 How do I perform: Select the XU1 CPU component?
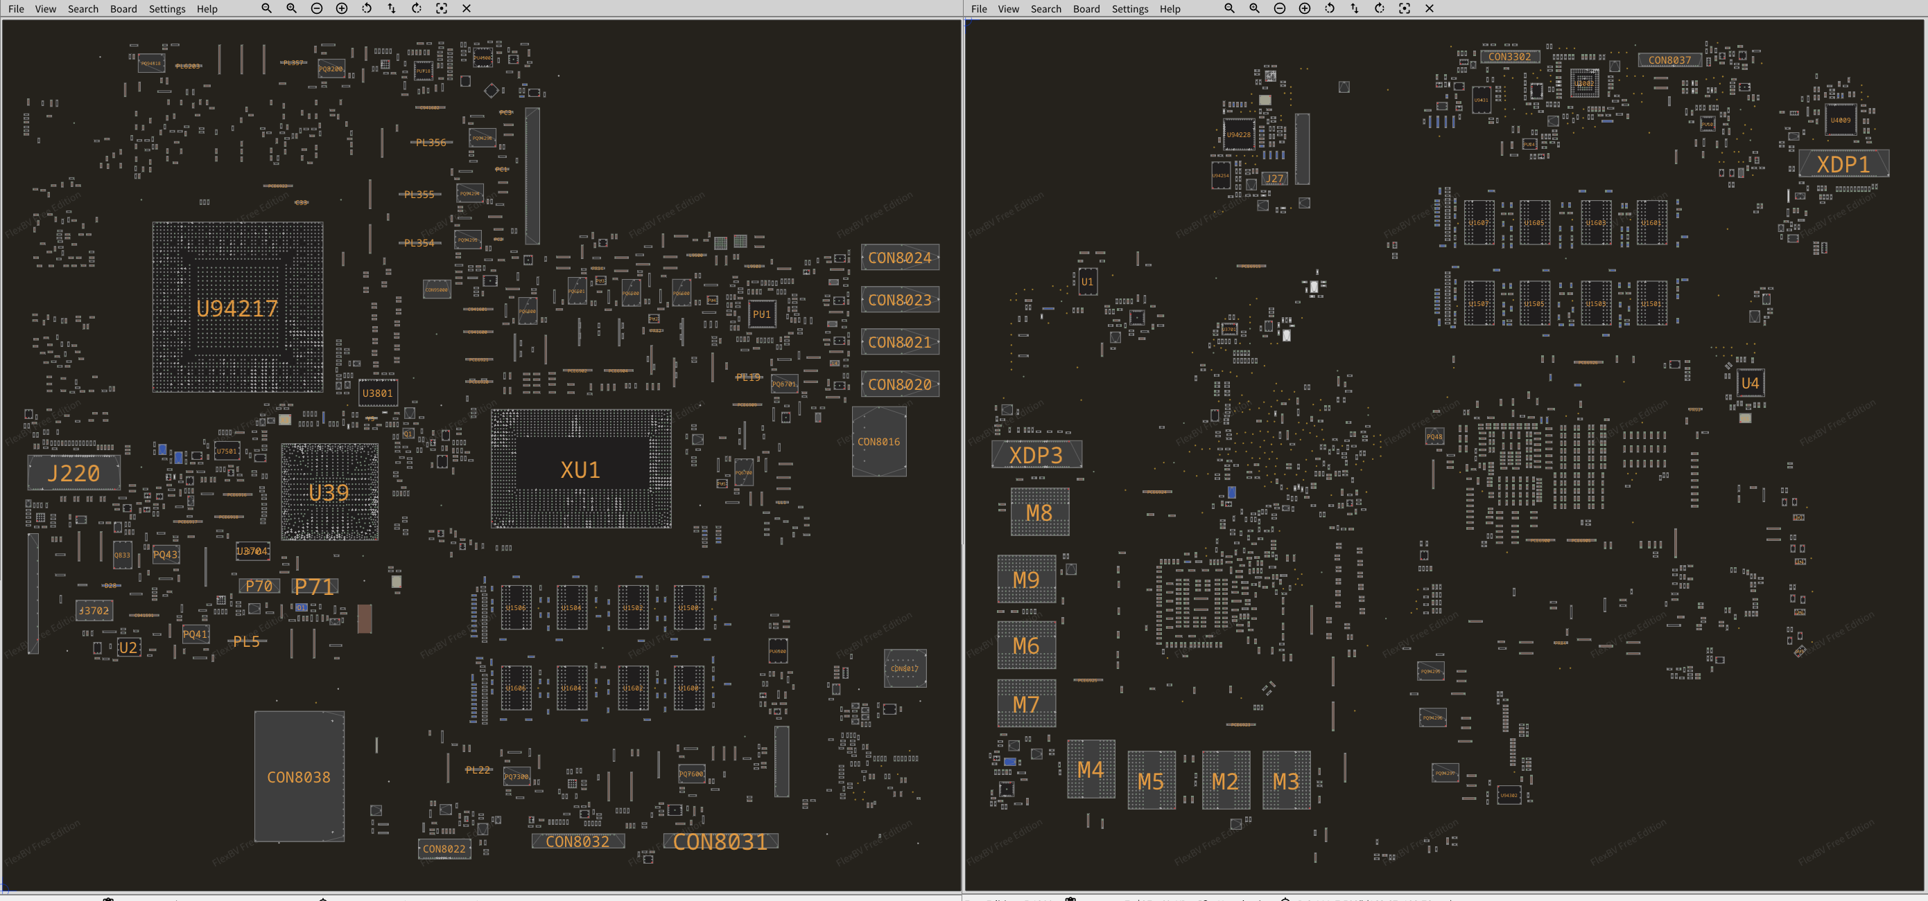[x=581, y=470]
